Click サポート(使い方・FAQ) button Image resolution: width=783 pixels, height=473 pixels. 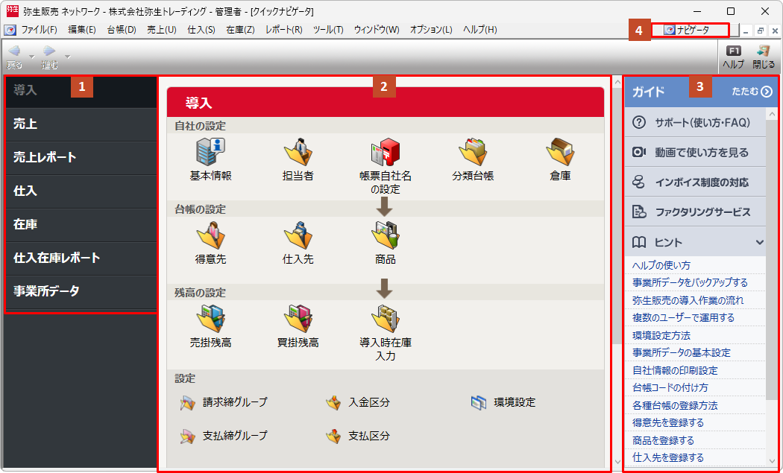point(694,122)
